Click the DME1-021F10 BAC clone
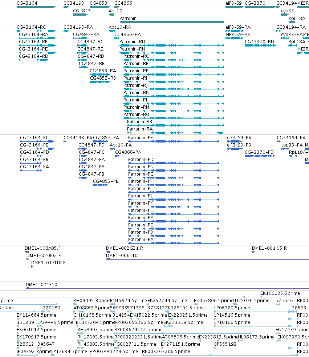 point(167,288)
